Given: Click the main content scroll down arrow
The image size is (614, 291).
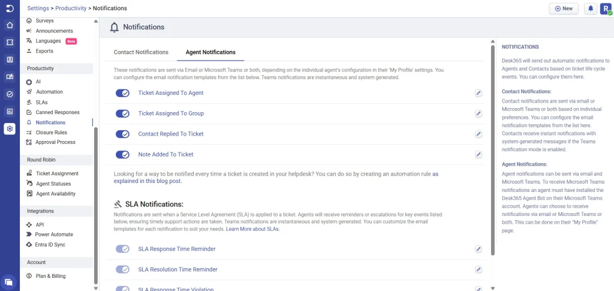Looking at the screenshot, I should click(x=493, y=288).
